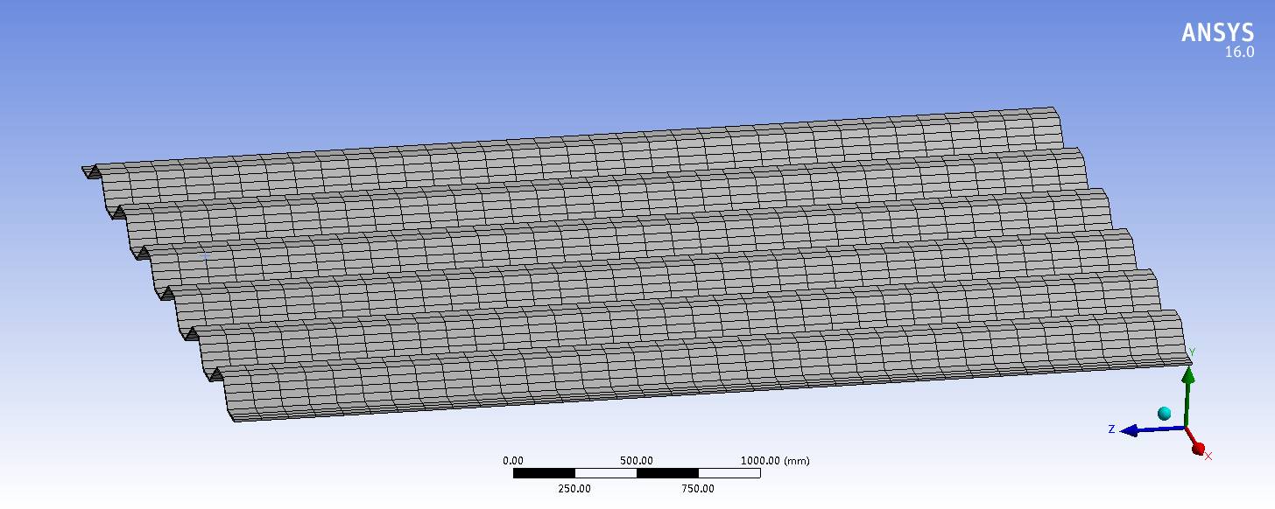Click the small blue cross marker on mesh
Viewport: 1275px width, 509px height.
pos(205,256)
